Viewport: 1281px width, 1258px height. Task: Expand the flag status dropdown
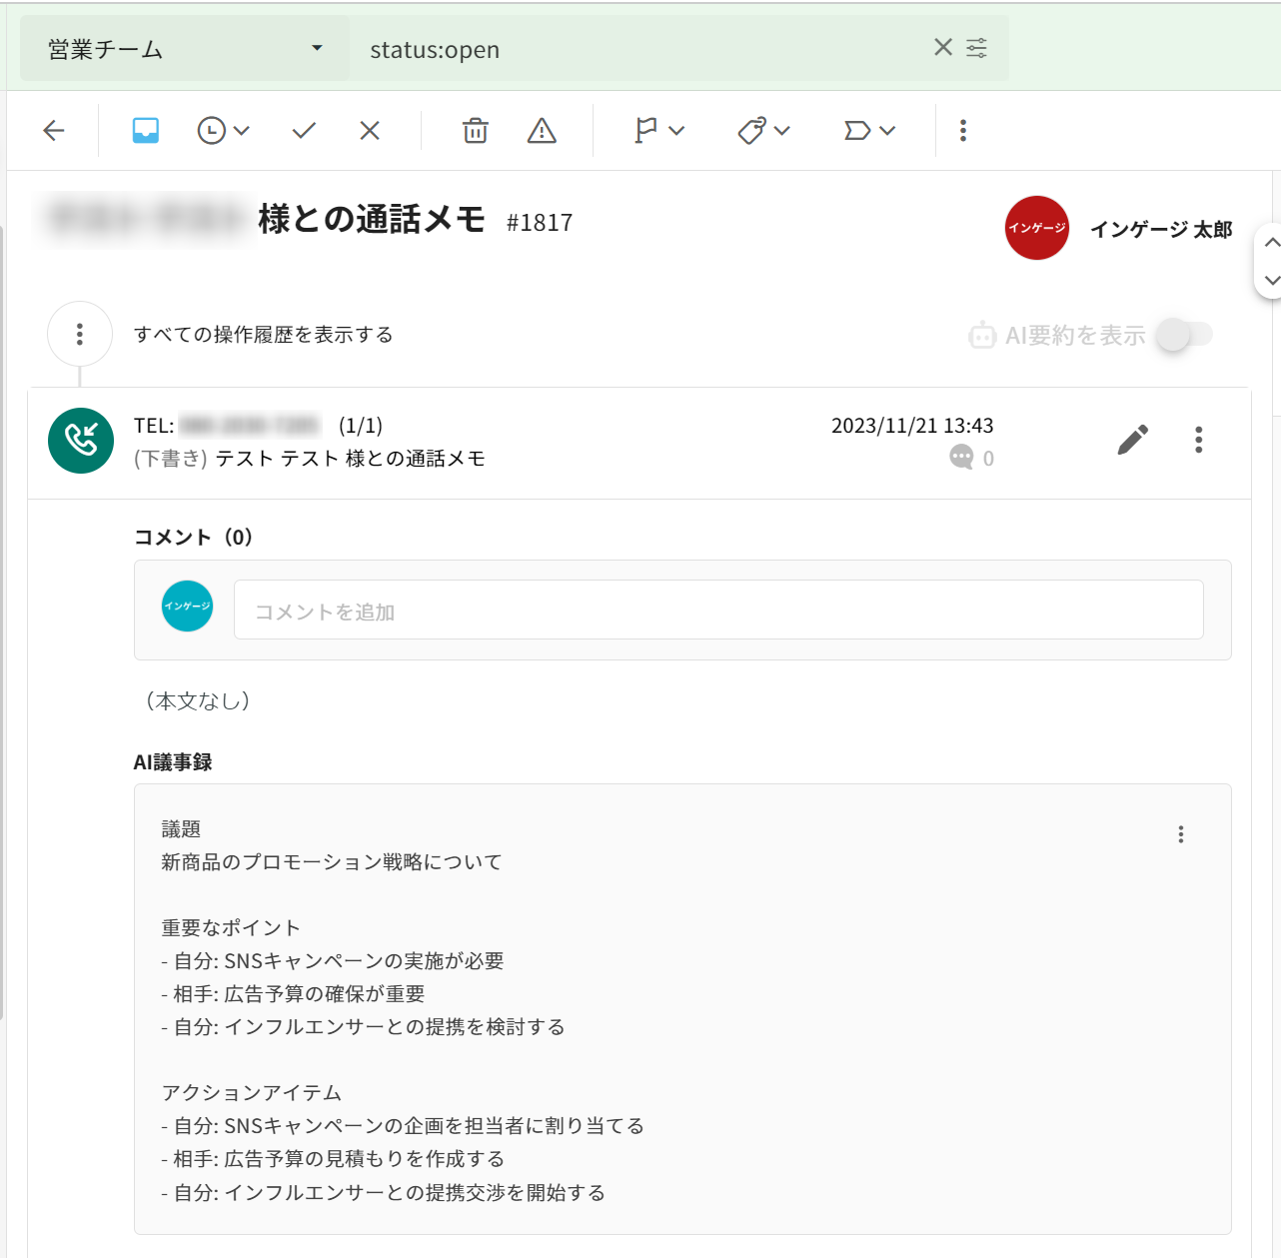click(659, 130)
